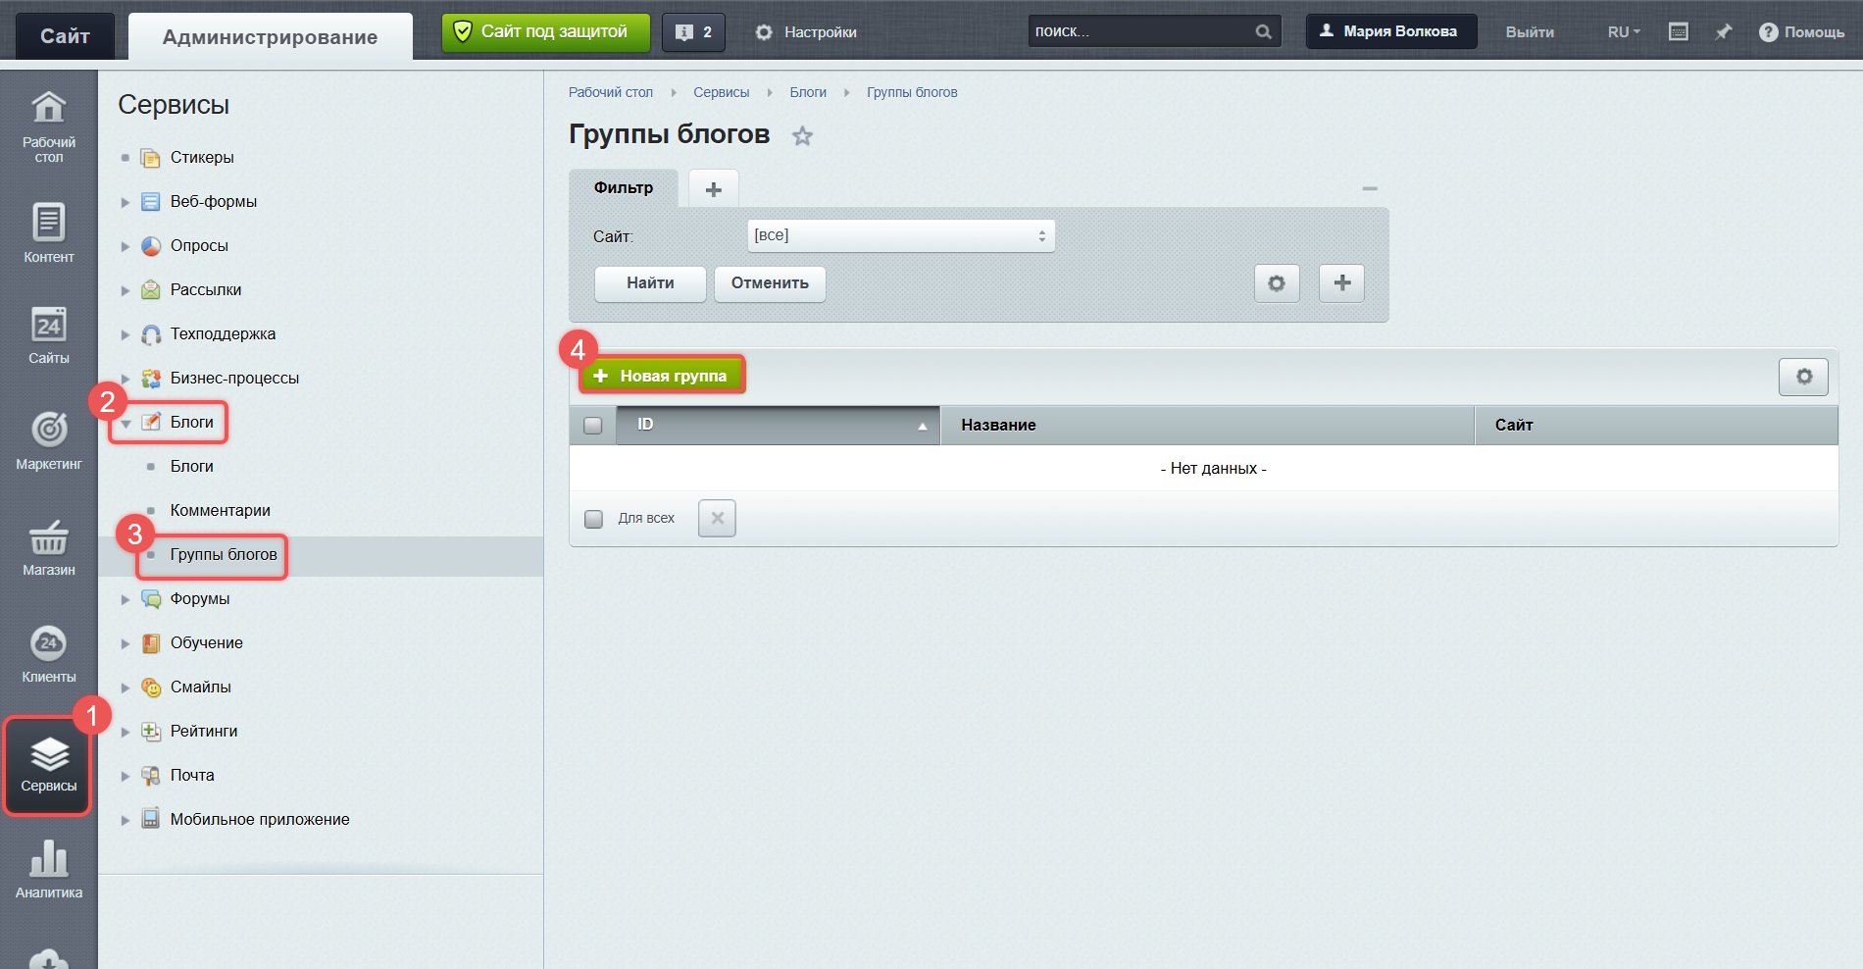Image resolution: width=1863 pixels, height=969 pixels.
Task: Open the Сервисы sidebar section
Action: click(49, 765)
